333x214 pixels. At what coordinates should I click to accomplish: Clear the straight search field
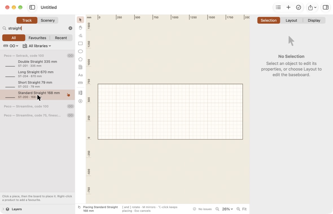pos(70,28)
